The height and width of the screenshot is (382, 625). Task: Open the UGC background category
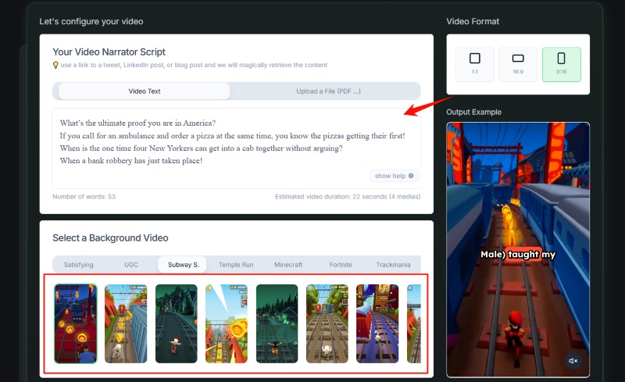tap(131, 265)
